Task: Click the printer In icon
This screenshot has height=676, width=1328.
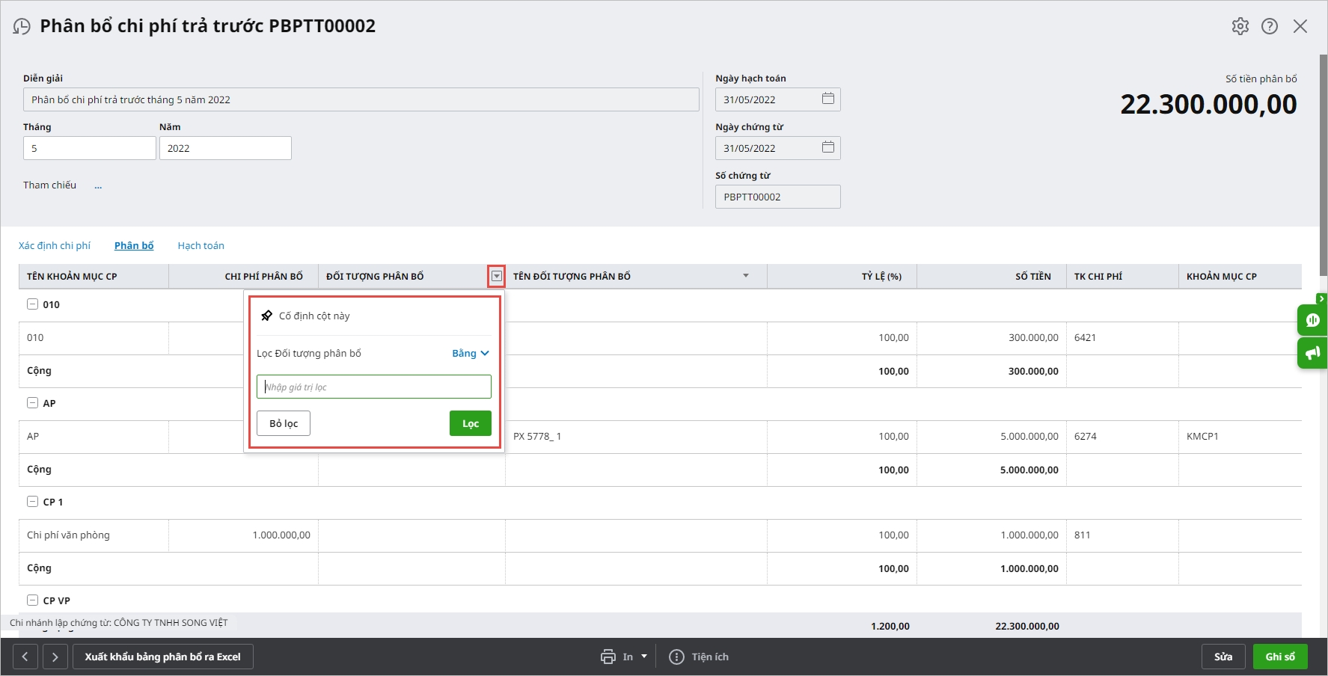Action: (608, 657)
